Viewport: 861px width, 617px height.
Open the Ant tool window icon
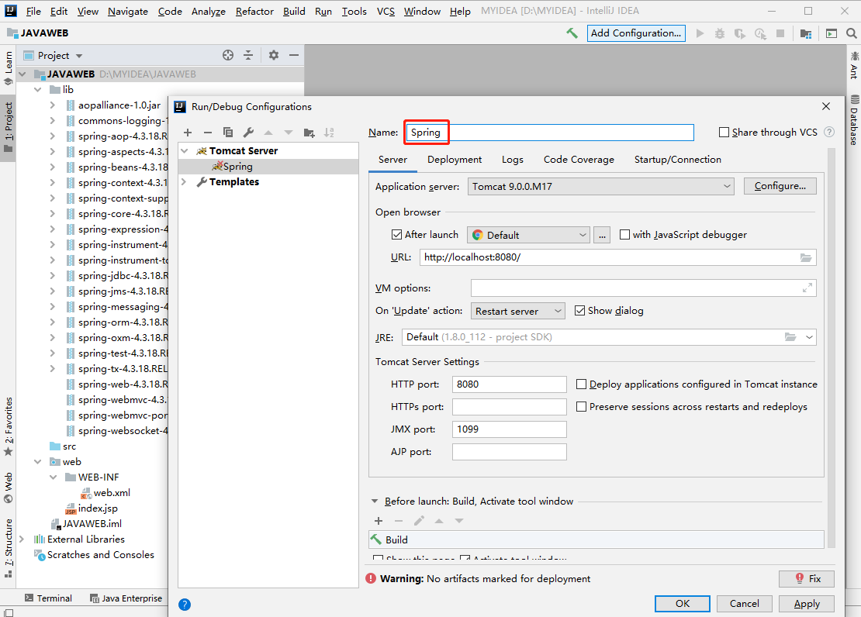point(854,64)
